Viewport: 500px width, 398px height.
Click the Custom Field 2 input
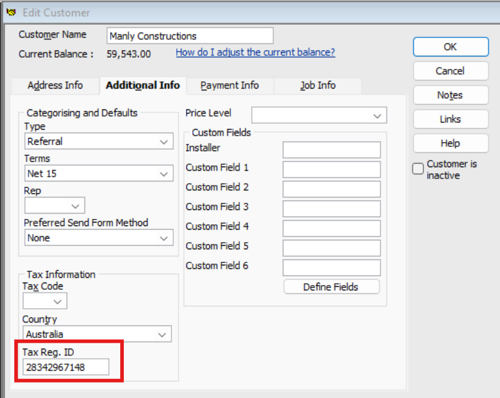332,189
